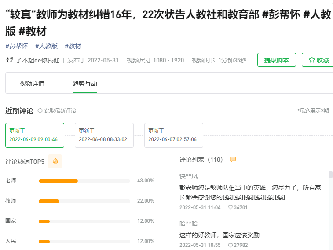Open the #人教版 hashtag link

pyautogui.click(x=46, y=46)
